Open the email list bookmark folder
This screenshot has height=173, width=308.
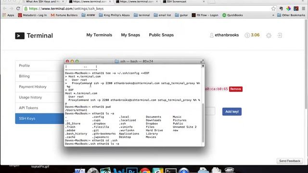(162, 15)
